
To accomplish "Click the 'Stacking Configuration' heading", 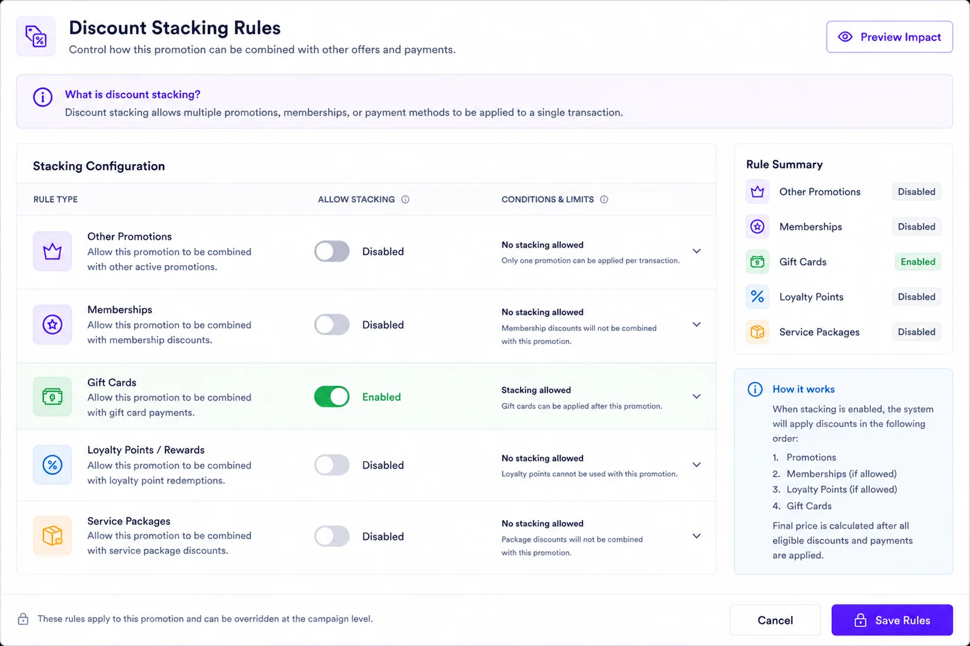I will (99, 166).
